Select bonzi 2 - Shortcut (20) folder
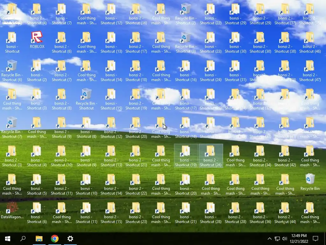The width and height of the screenshot is (326, 245). (136, 128)
